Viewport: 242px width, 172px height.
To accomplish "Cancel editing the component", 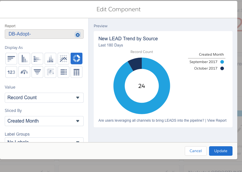I will 195,151.
